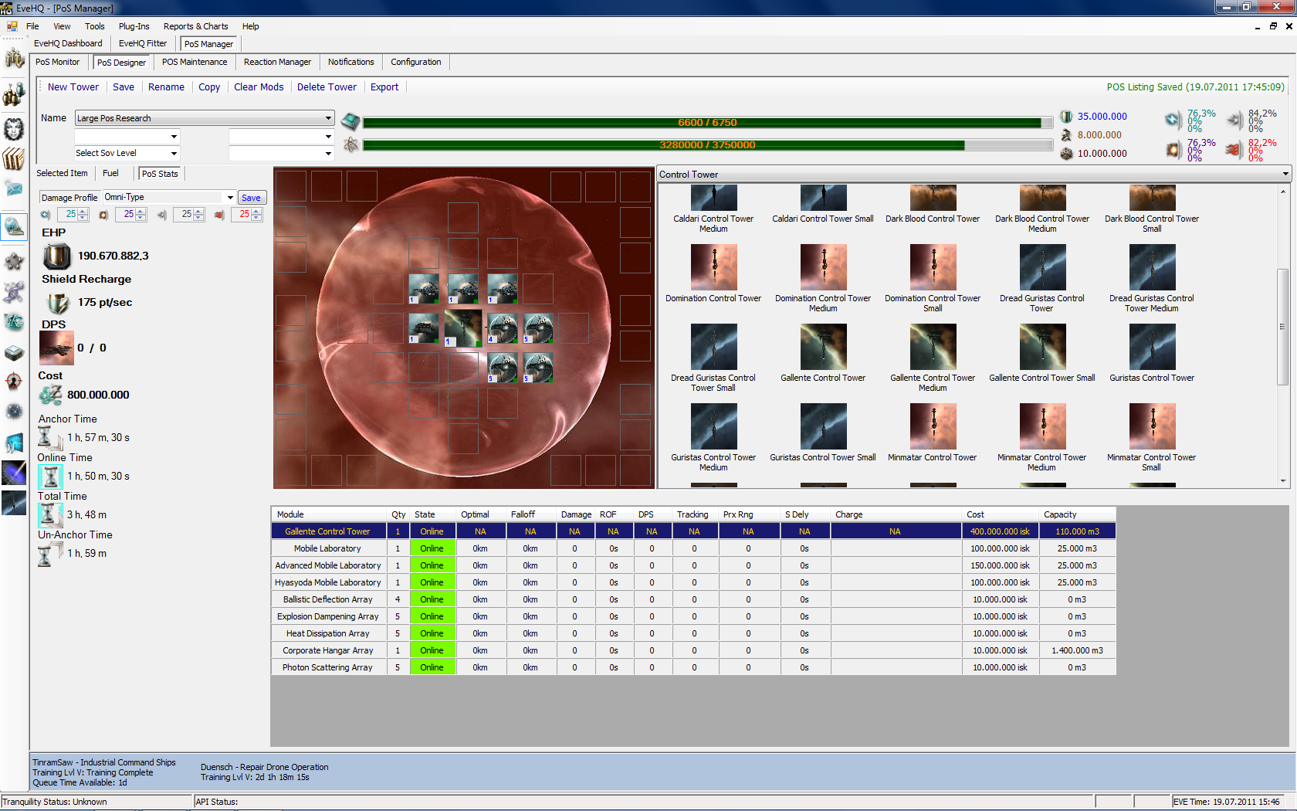The image size is (1297, 811).
Task: Select the Mobile Laboratory row
Action: coord(693,548)
